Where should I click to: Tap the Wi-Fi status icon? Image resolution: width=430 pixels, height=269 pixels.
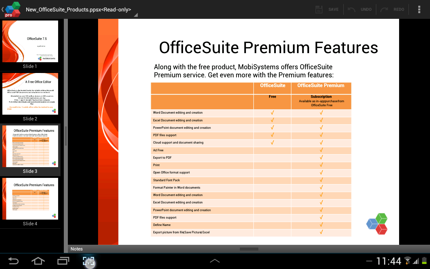point(407,261)
